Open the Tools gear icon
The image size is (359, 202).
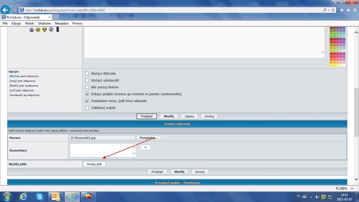tap(355, 10)
